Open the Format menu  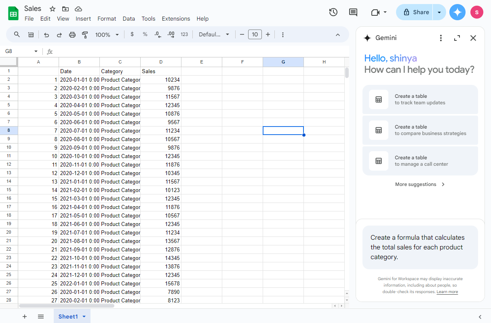point(107,19)
